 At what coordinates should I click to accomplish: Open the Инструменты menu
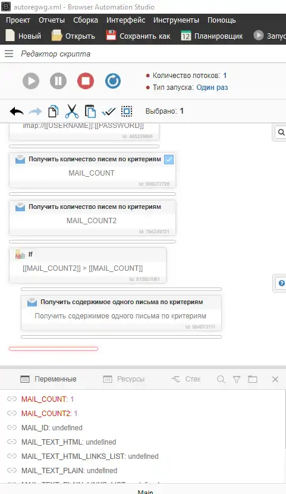[176, 20]
